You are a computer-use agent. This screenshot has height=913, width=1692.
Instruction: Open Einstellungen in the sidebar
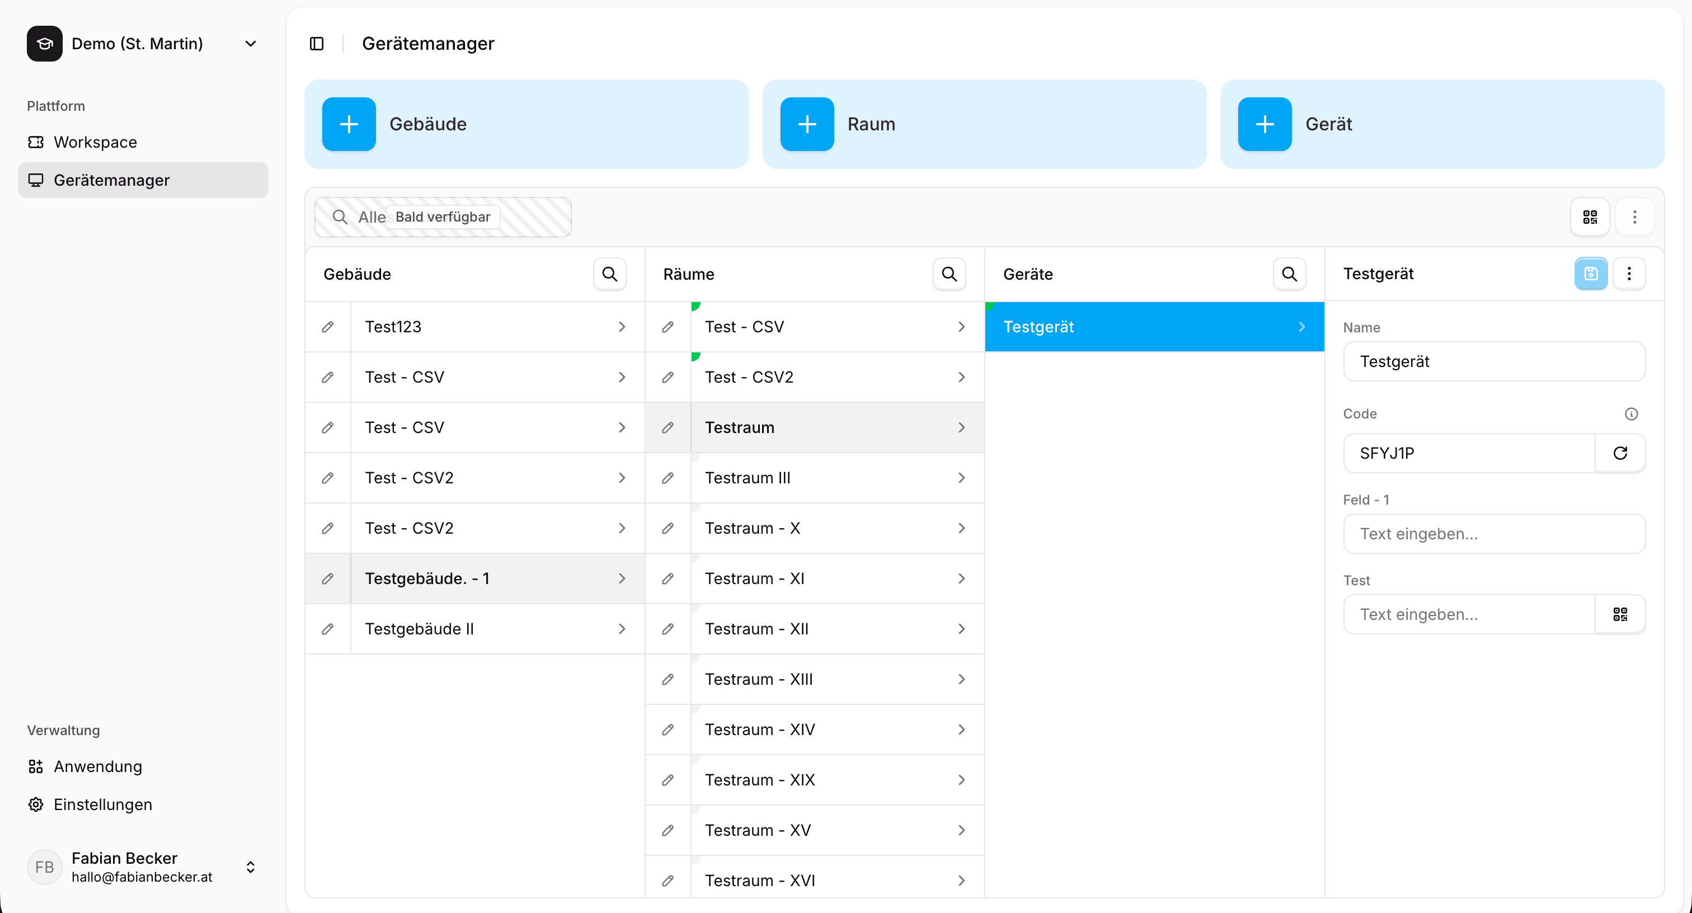point(102,804)
